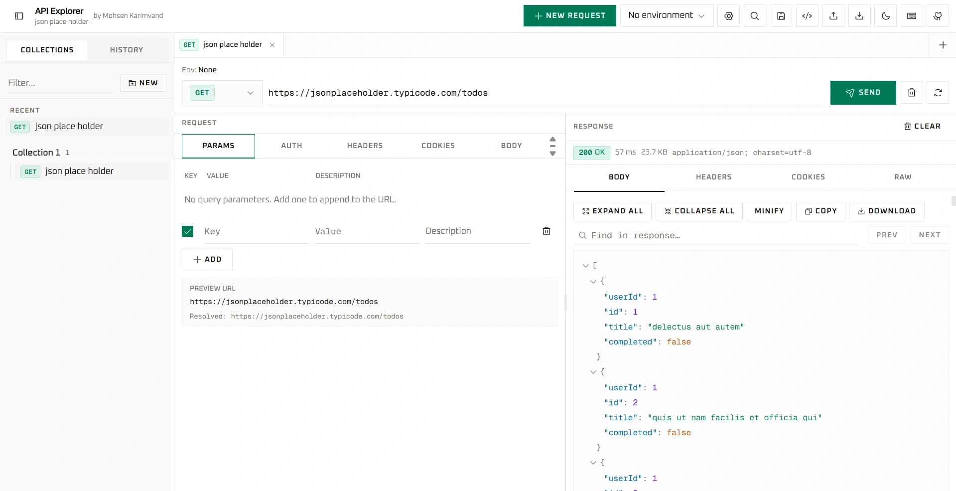Click the parameter Value field

coord(367,231)
